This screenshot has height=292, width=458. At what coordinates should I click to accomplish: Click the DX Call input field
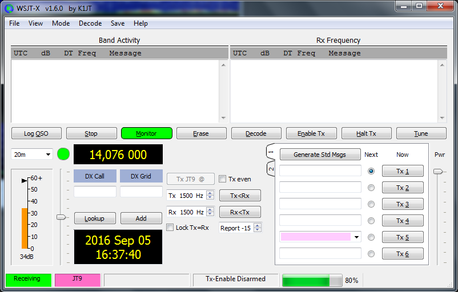[x=95, y=192]
